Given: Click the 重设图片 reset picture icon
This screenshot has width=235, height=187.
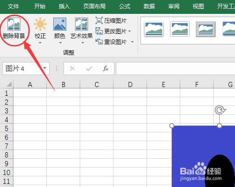Looking at the screenshot, I should [x=99, y=42].
